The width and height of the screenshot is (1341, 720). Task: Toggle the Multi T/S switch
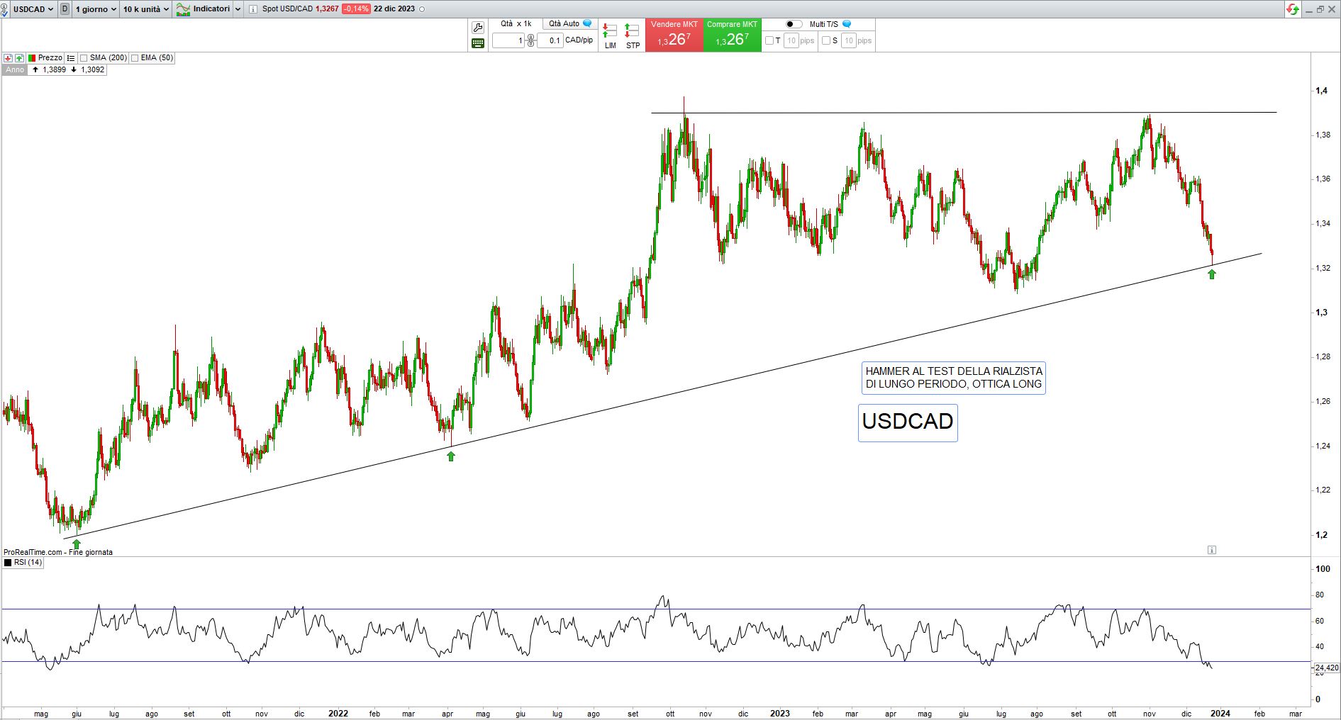[x=794, y=24]
